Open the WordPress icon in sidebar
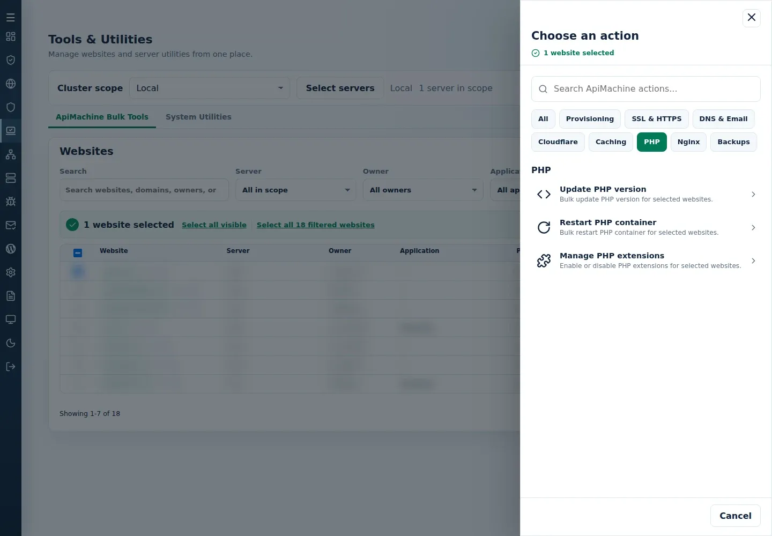 11,249
